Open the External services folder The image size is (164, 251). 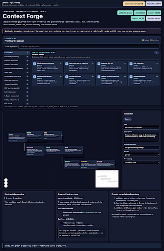coord(16,92)
